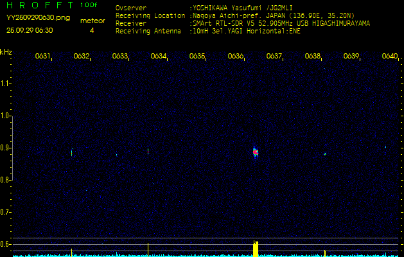Select the 0637 time marker

coord(274,57)
